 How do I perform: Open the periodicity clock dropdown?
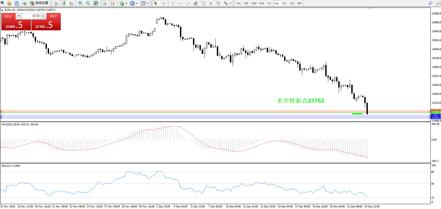(137, 4)
